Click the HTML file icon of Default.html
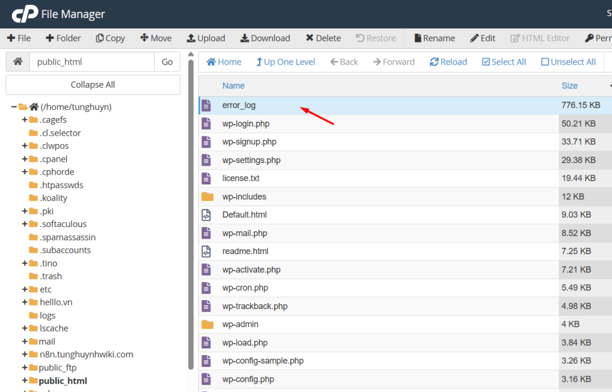 [206, 215]
